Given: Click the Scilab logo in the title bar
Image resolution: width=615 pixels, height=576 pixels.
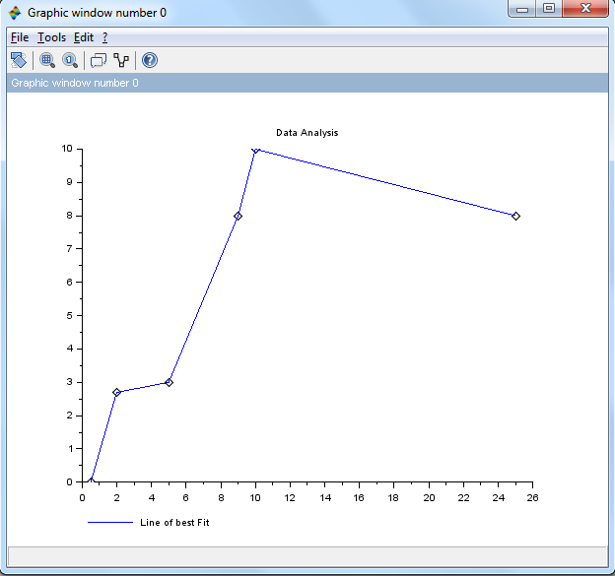Looking at the screenshot, I should pos(15,13).
